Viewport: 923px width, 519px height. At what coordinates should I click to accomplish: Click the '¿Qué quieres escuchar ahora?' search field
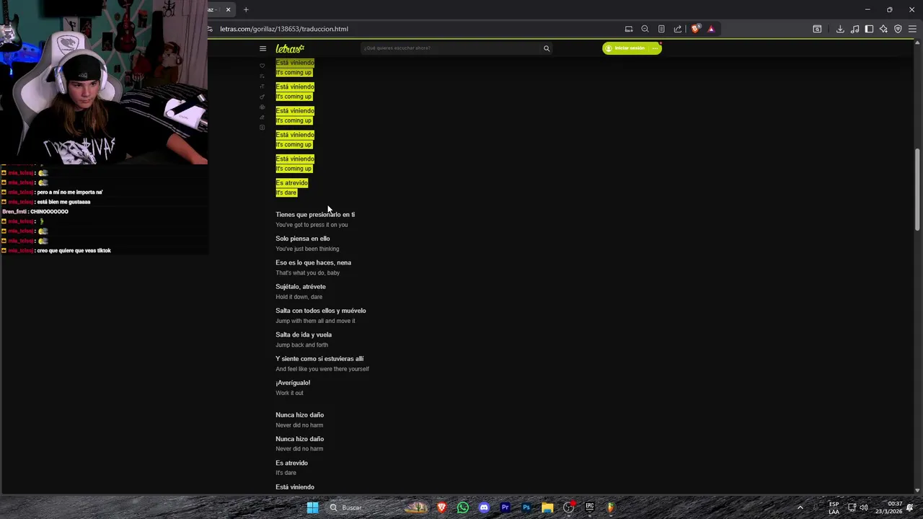point(452,48)
